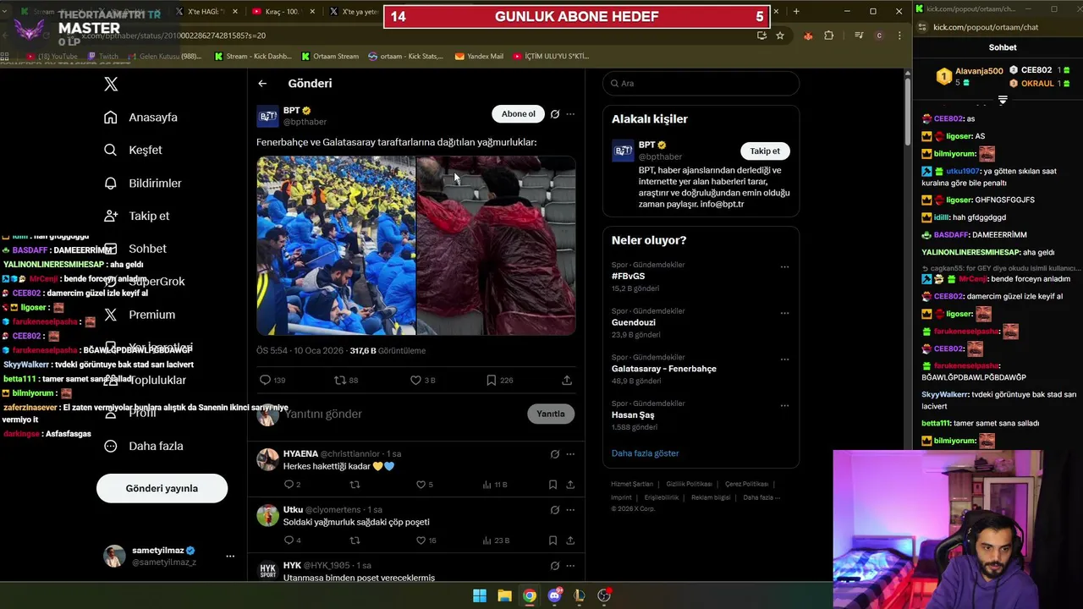This screenshot has width=1083, height=609.
Task: Open Daha fazla menu
Action: coord(143,446)
